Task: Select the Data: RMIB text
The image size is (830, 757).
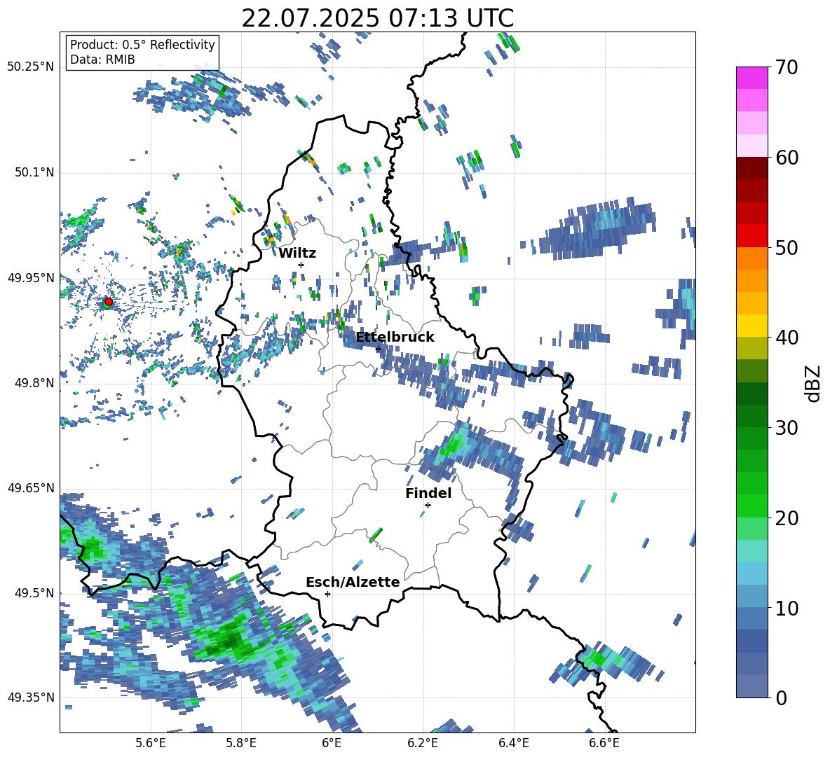Action: point(102,60)
